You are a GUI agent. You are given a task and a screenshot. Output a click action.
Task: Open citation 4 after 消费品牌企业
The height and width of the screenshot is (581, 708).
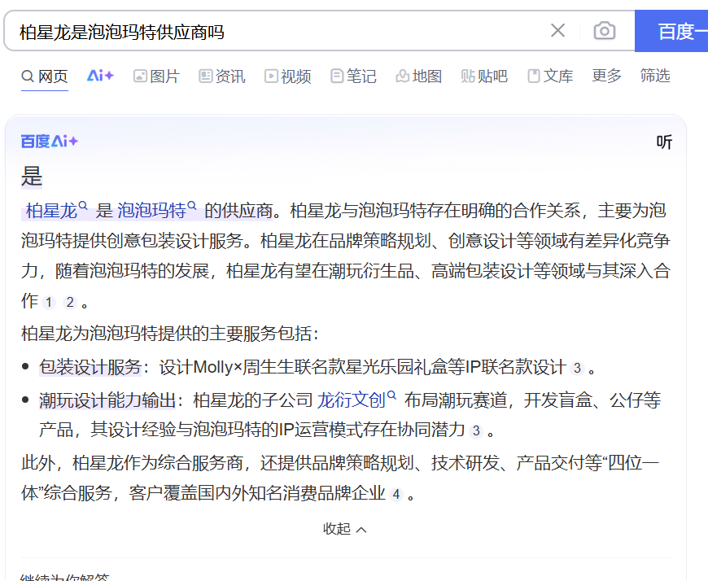(396, 495)
